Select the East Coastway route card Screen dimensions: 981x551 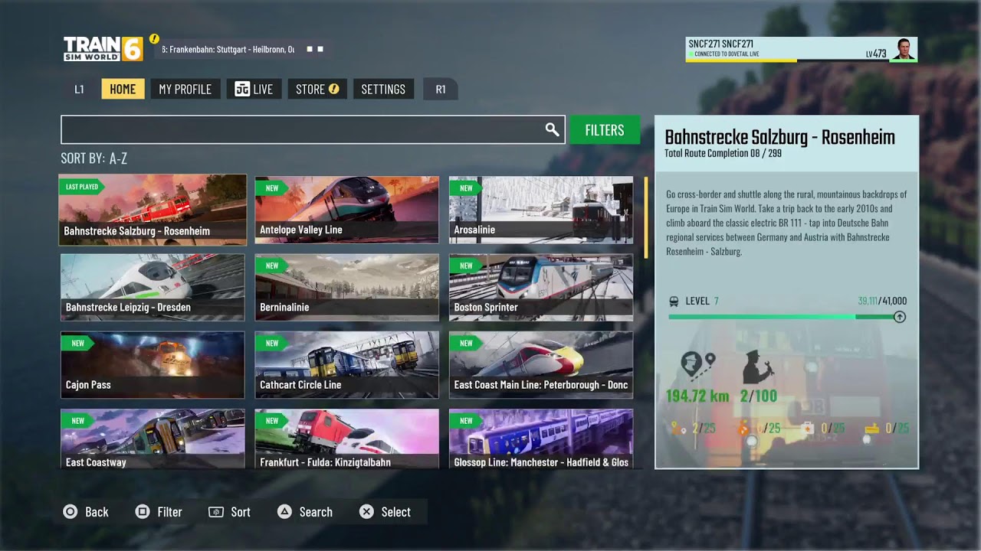(153, 439)
